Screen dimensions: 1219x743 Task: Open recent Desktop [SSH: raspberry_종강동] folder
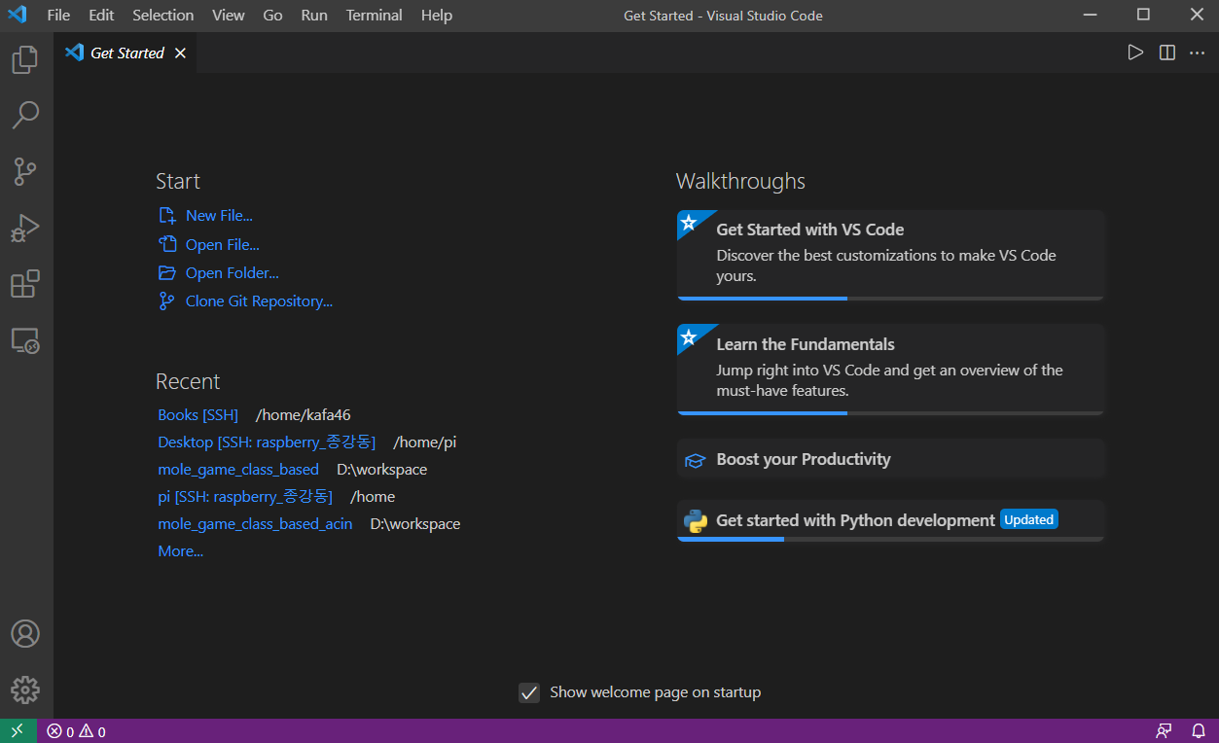click(267, 442)
